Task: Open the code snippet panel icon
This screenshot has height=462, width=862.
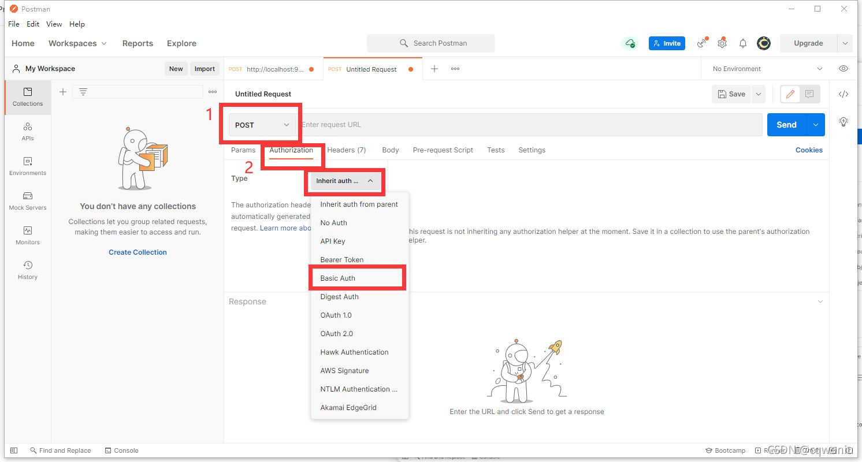Action: point(844,94)
